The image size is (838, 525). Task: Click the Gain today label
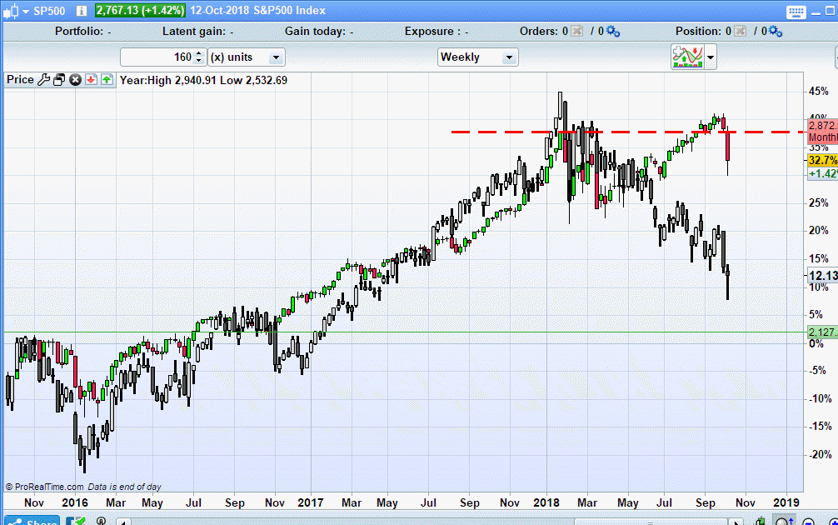click(315, 31)
